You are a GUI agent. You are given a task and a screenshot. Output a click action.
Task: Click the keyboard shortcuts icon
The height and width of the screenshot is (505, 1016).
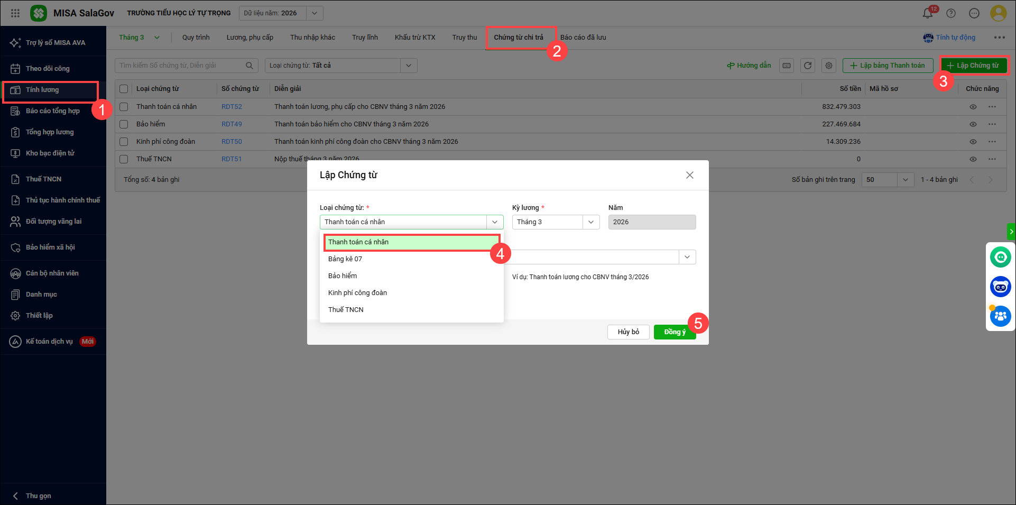click(x=787, y=66)
